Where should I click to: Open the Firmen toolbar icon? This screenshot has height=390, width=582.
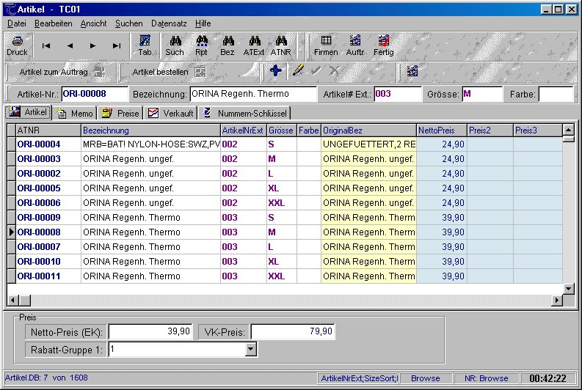tap(326, 45)
